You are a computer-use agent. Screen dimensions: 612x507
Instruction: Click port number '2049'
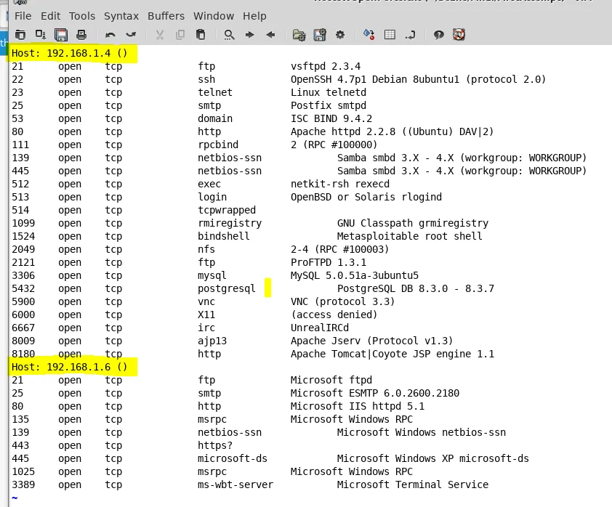(23, 249)
